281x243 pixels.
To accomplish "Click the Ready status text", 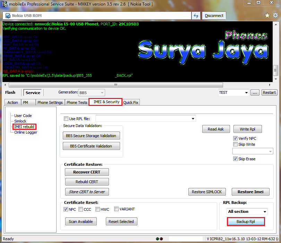I will [8, 239].
